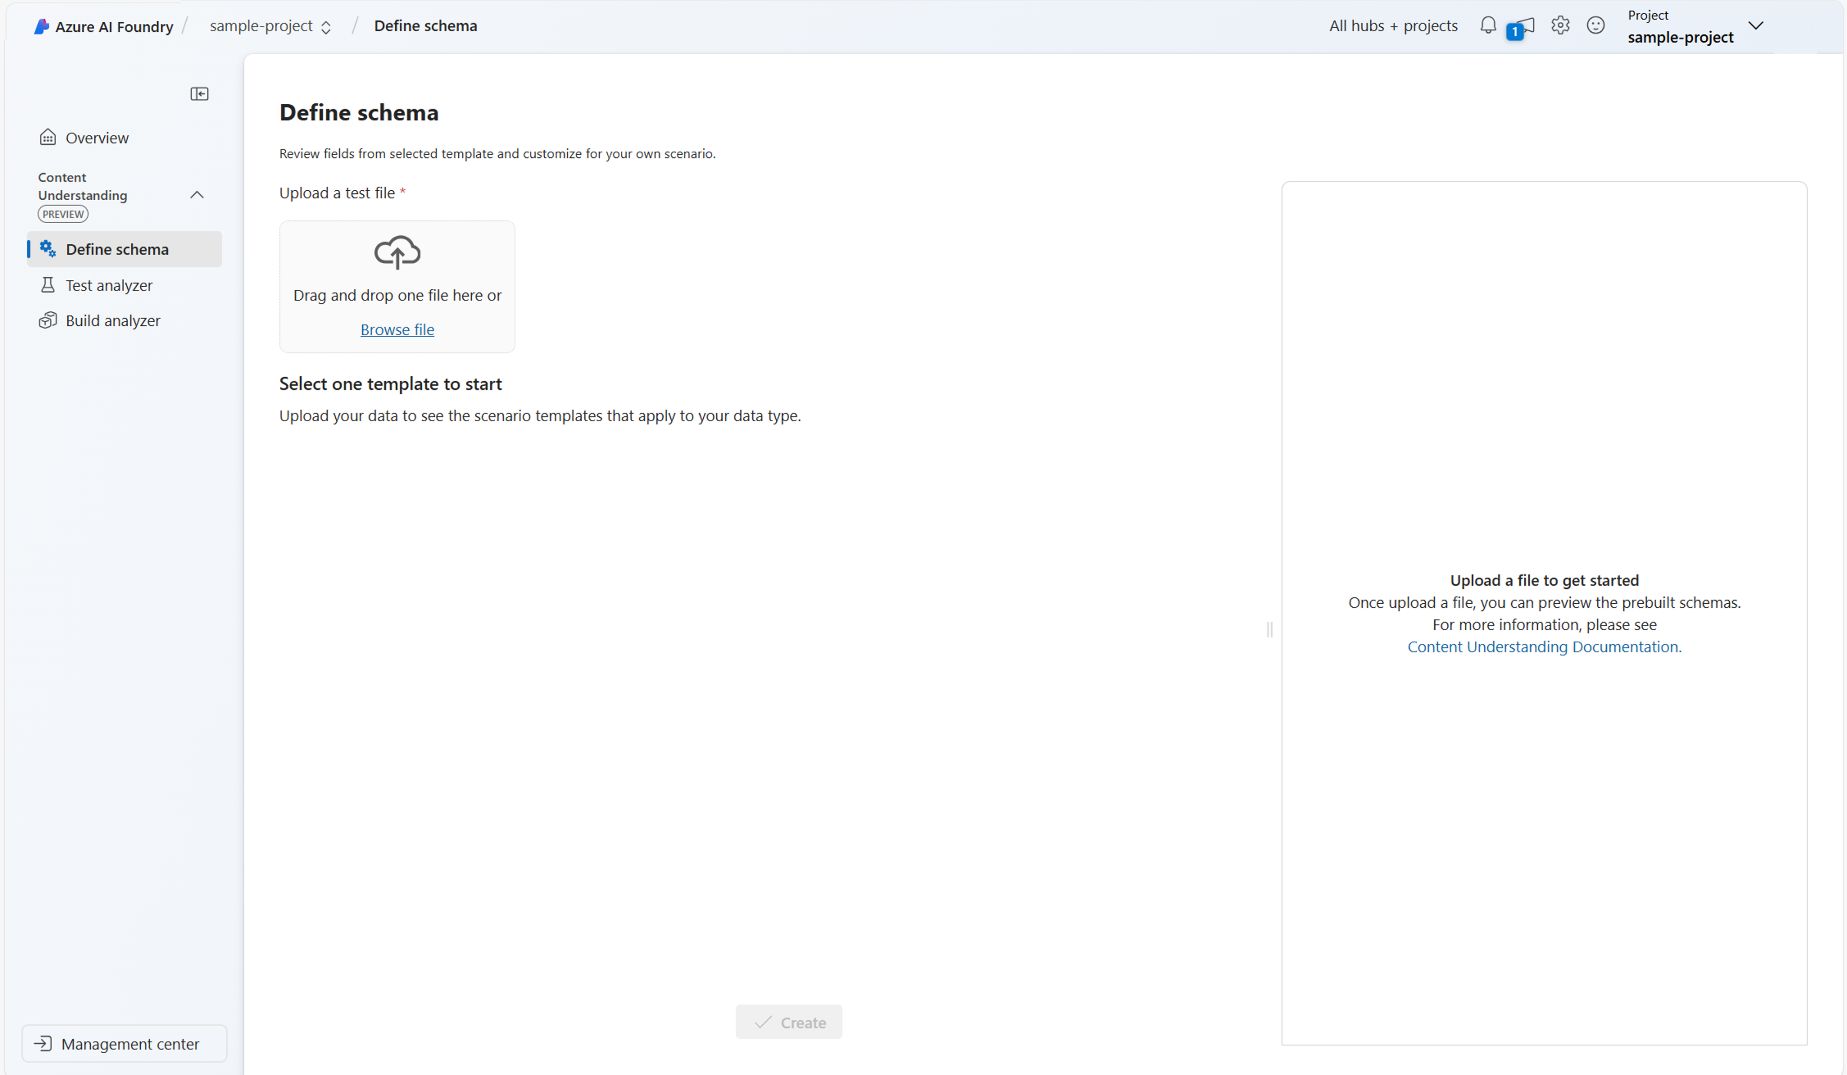The height and width of the screenshot is (1075, 1847).
Task: Drag into the file upload drop area
Action: coord(397,287)
